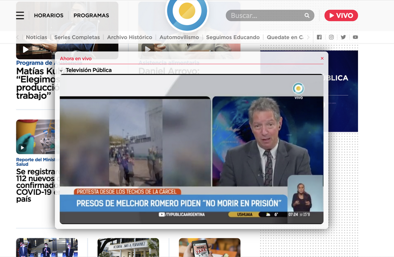Open the press conference thumbnail at bottom left

47,248
